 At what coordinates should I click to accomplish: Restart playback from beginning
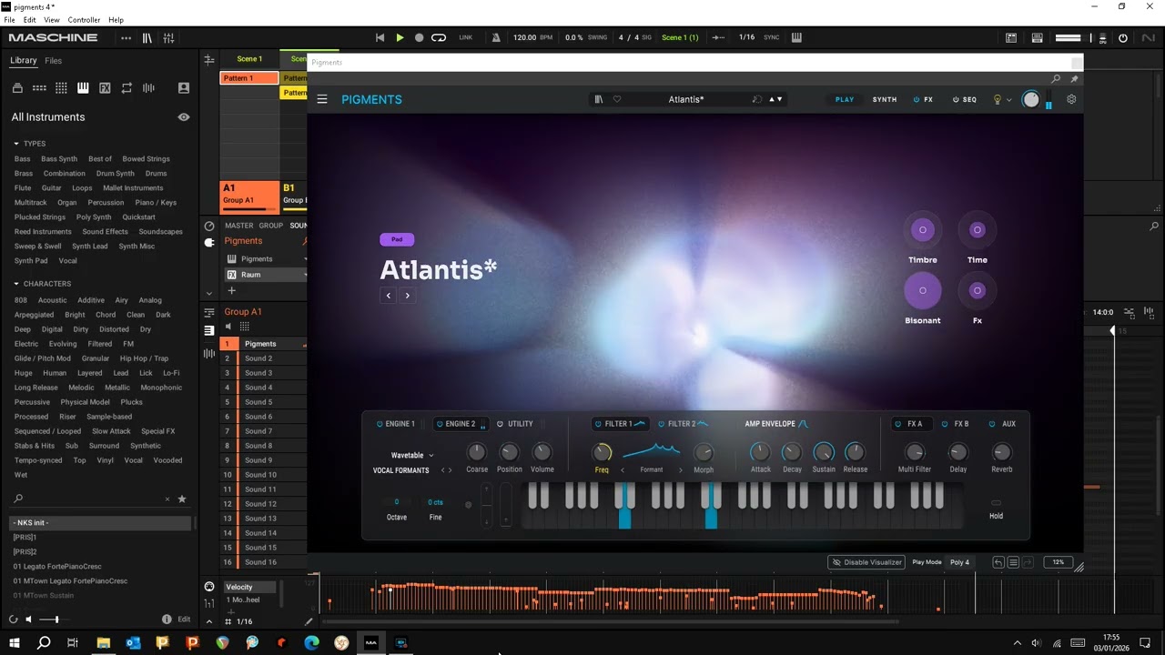coord(380,37)
